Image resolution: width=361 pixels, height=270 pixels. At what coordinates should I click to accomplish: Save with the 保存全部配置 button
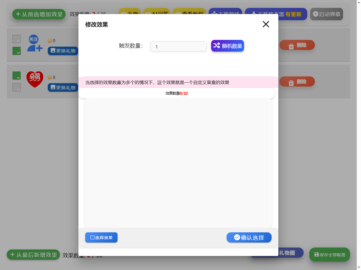pos(329,255)
